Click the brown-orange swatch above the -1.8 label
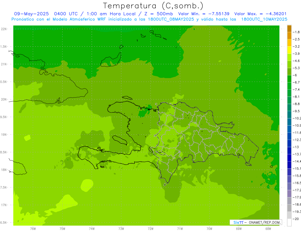Screen dimensions: 301x232 tap(289, 29)
